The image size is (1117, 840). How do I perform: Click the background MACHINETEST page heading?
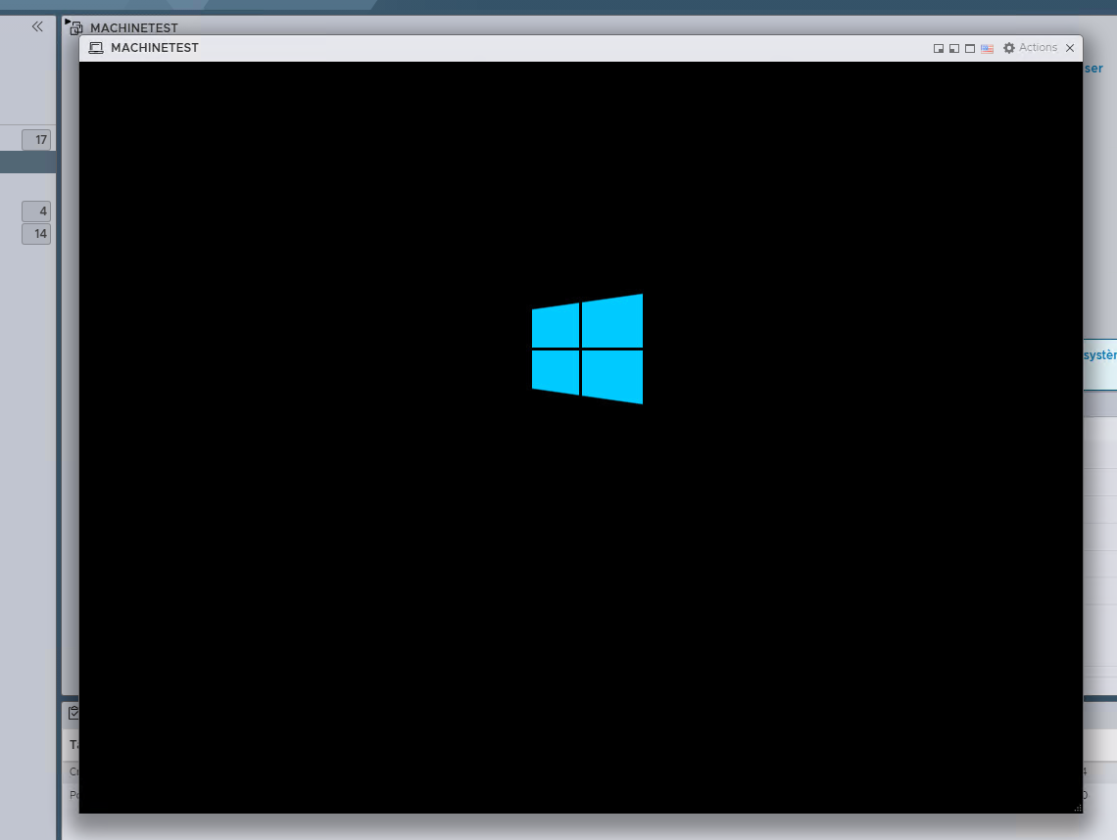pyautogui.click(x=134, y=27)
